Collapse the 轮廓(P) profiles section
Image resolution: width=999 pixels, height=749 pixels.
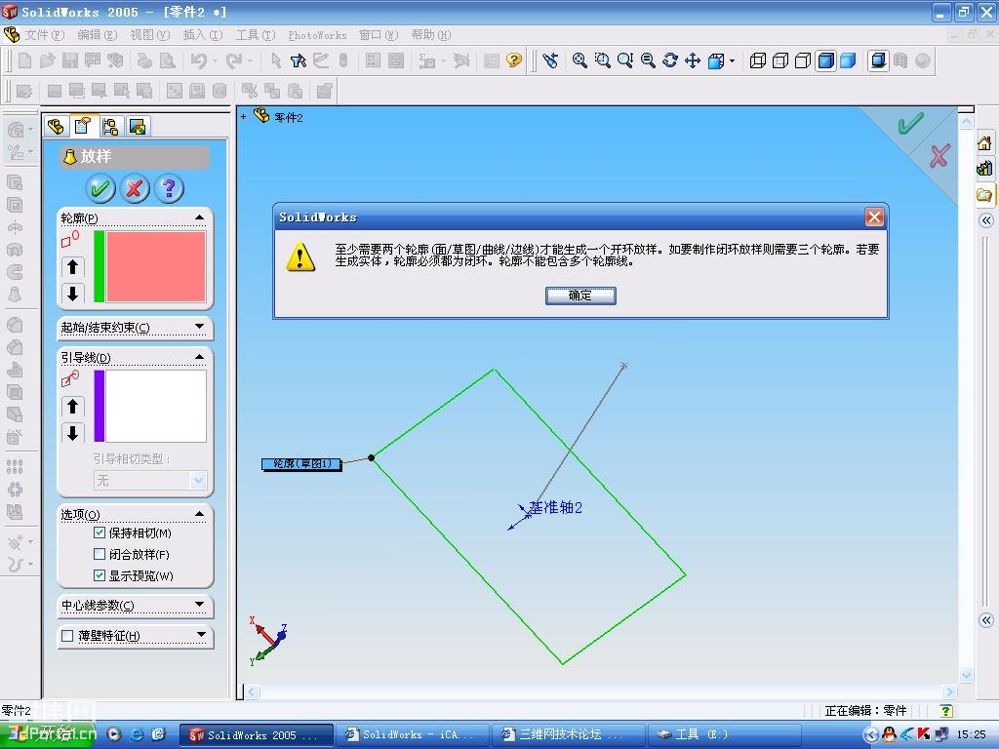click(x=199, y=217)
